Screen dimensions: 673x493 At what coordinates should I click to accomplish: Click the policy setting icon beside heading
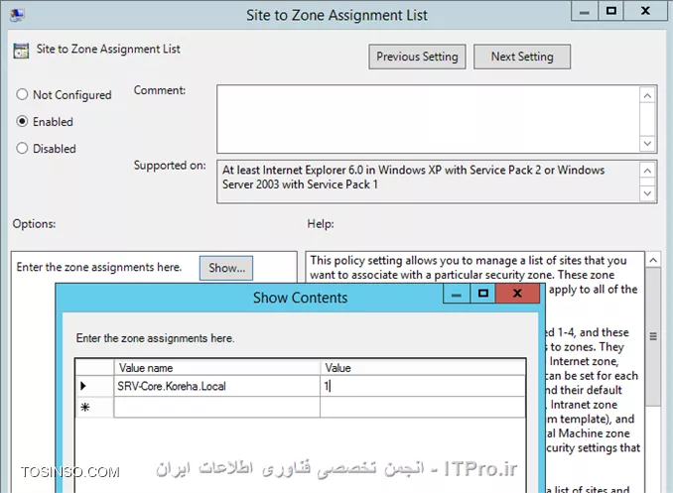point(21,51)
